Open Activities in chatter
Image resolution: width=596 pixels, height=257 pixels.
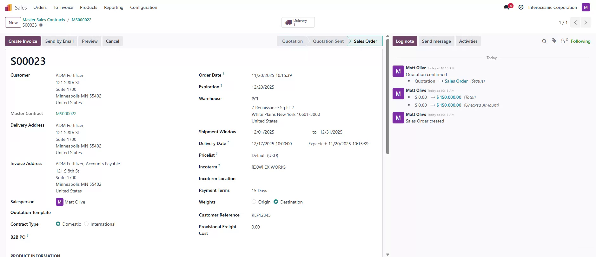(x=468, y=41)
